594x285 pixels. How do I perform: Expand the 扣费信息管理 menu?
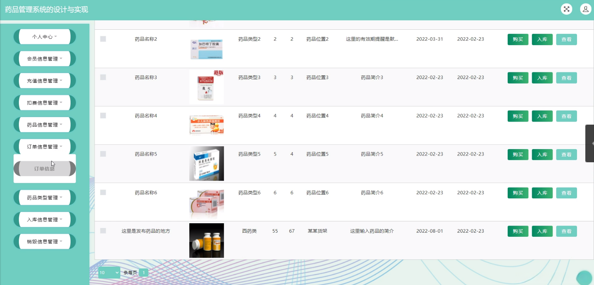tap(45, 103)
